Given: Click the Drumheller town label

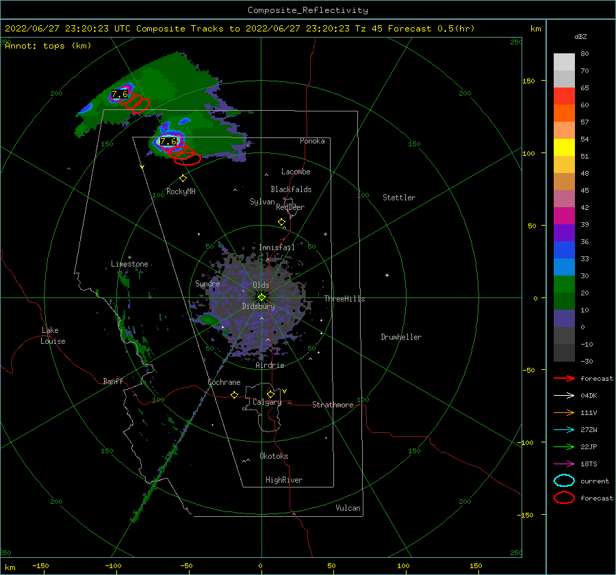Looking at the screenshot, I should coord(401,337).
